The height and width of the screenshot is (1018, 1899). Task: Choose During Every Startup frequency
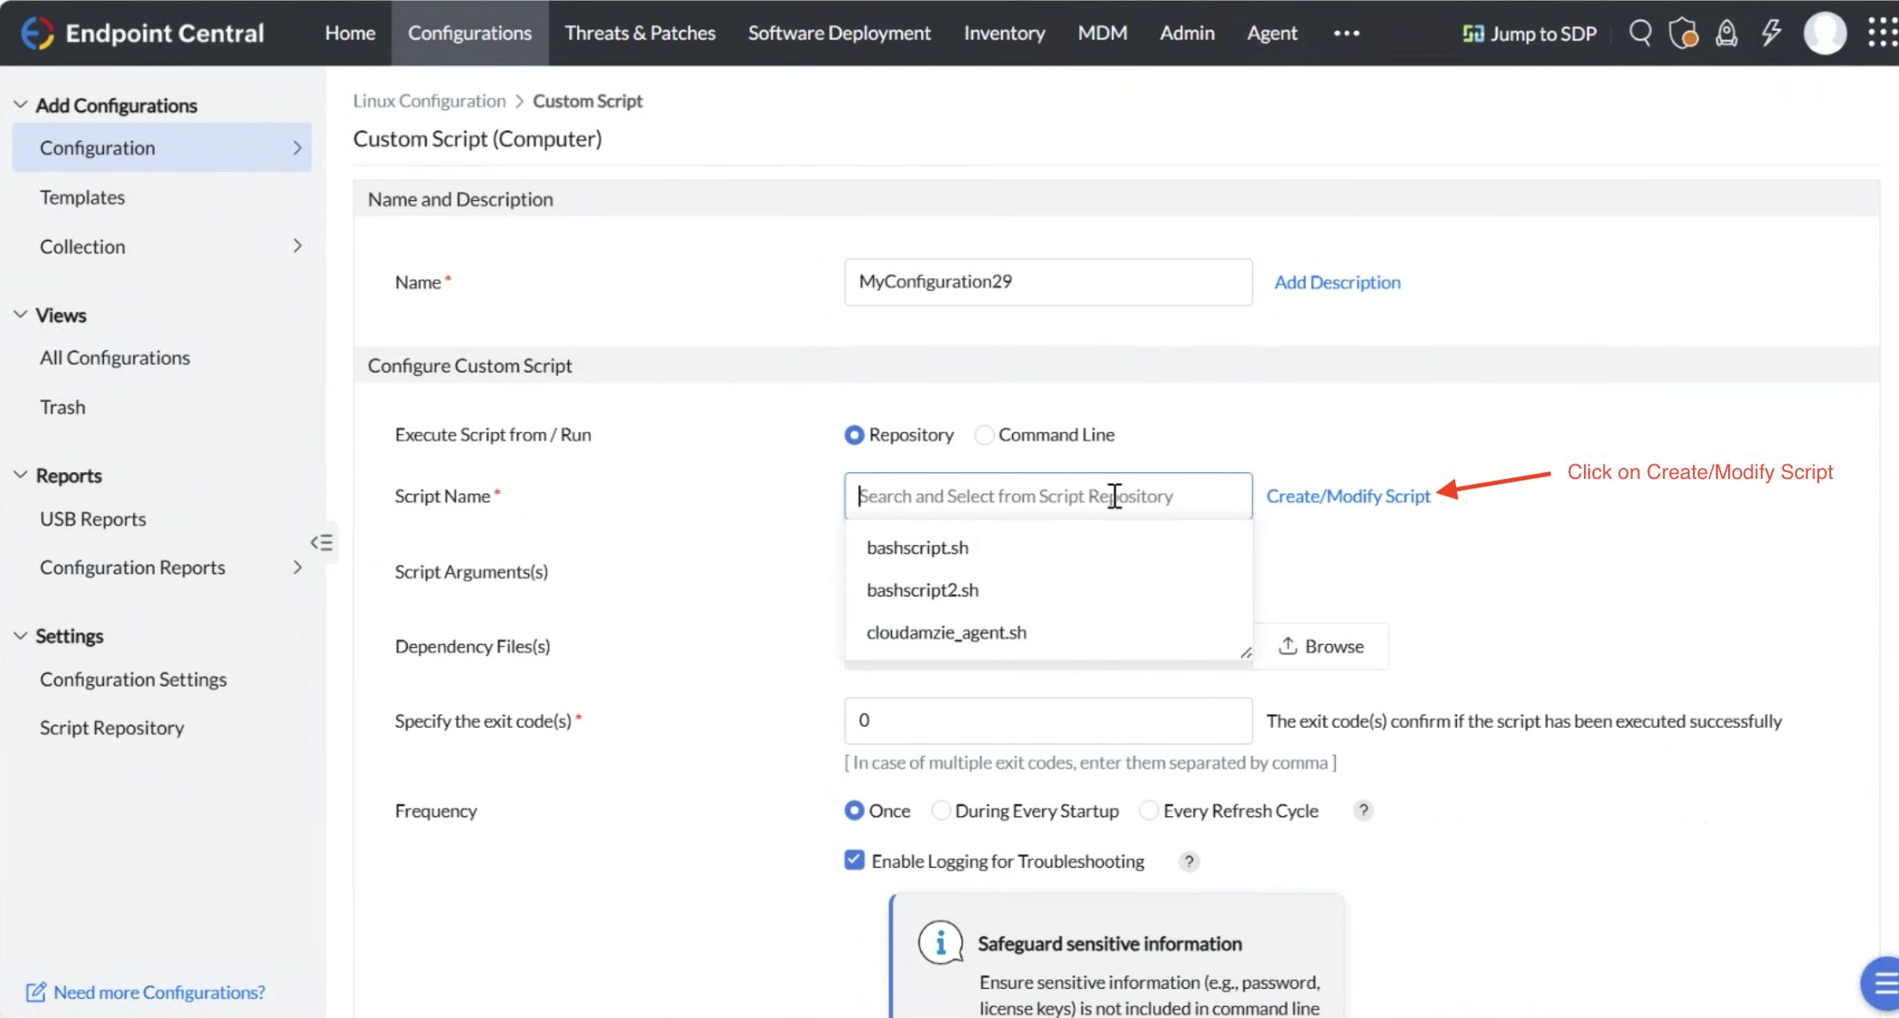[x=941, y=810]
